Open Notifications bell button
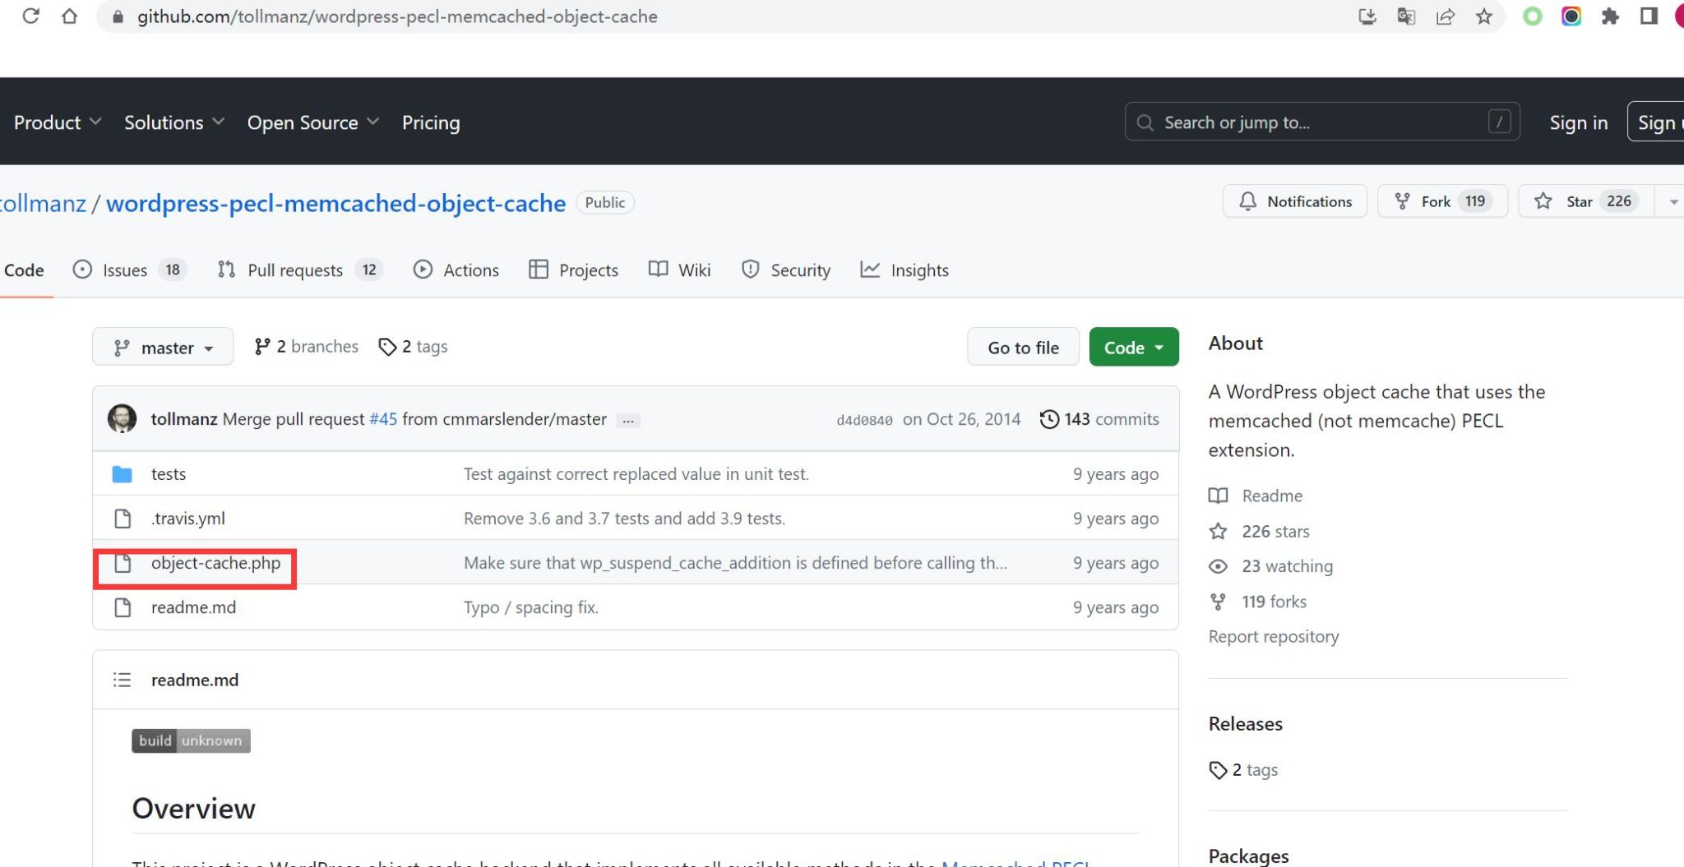The width and height of the screenshot is (1684, 867). pyautogui.click(x=1295, y=202)
